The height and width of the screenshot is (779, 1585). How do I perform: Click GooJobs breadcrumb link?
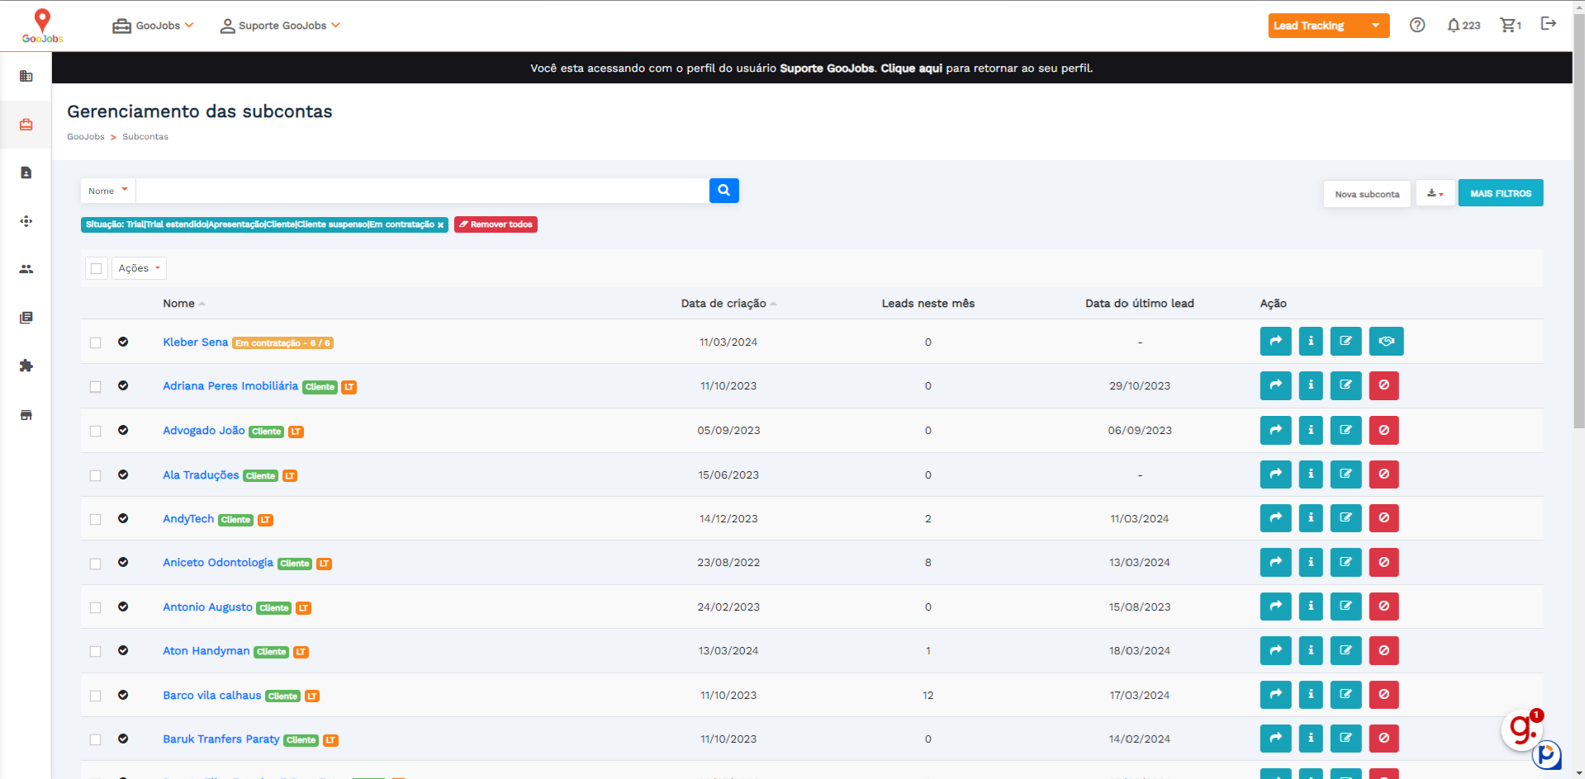(86, 137)
